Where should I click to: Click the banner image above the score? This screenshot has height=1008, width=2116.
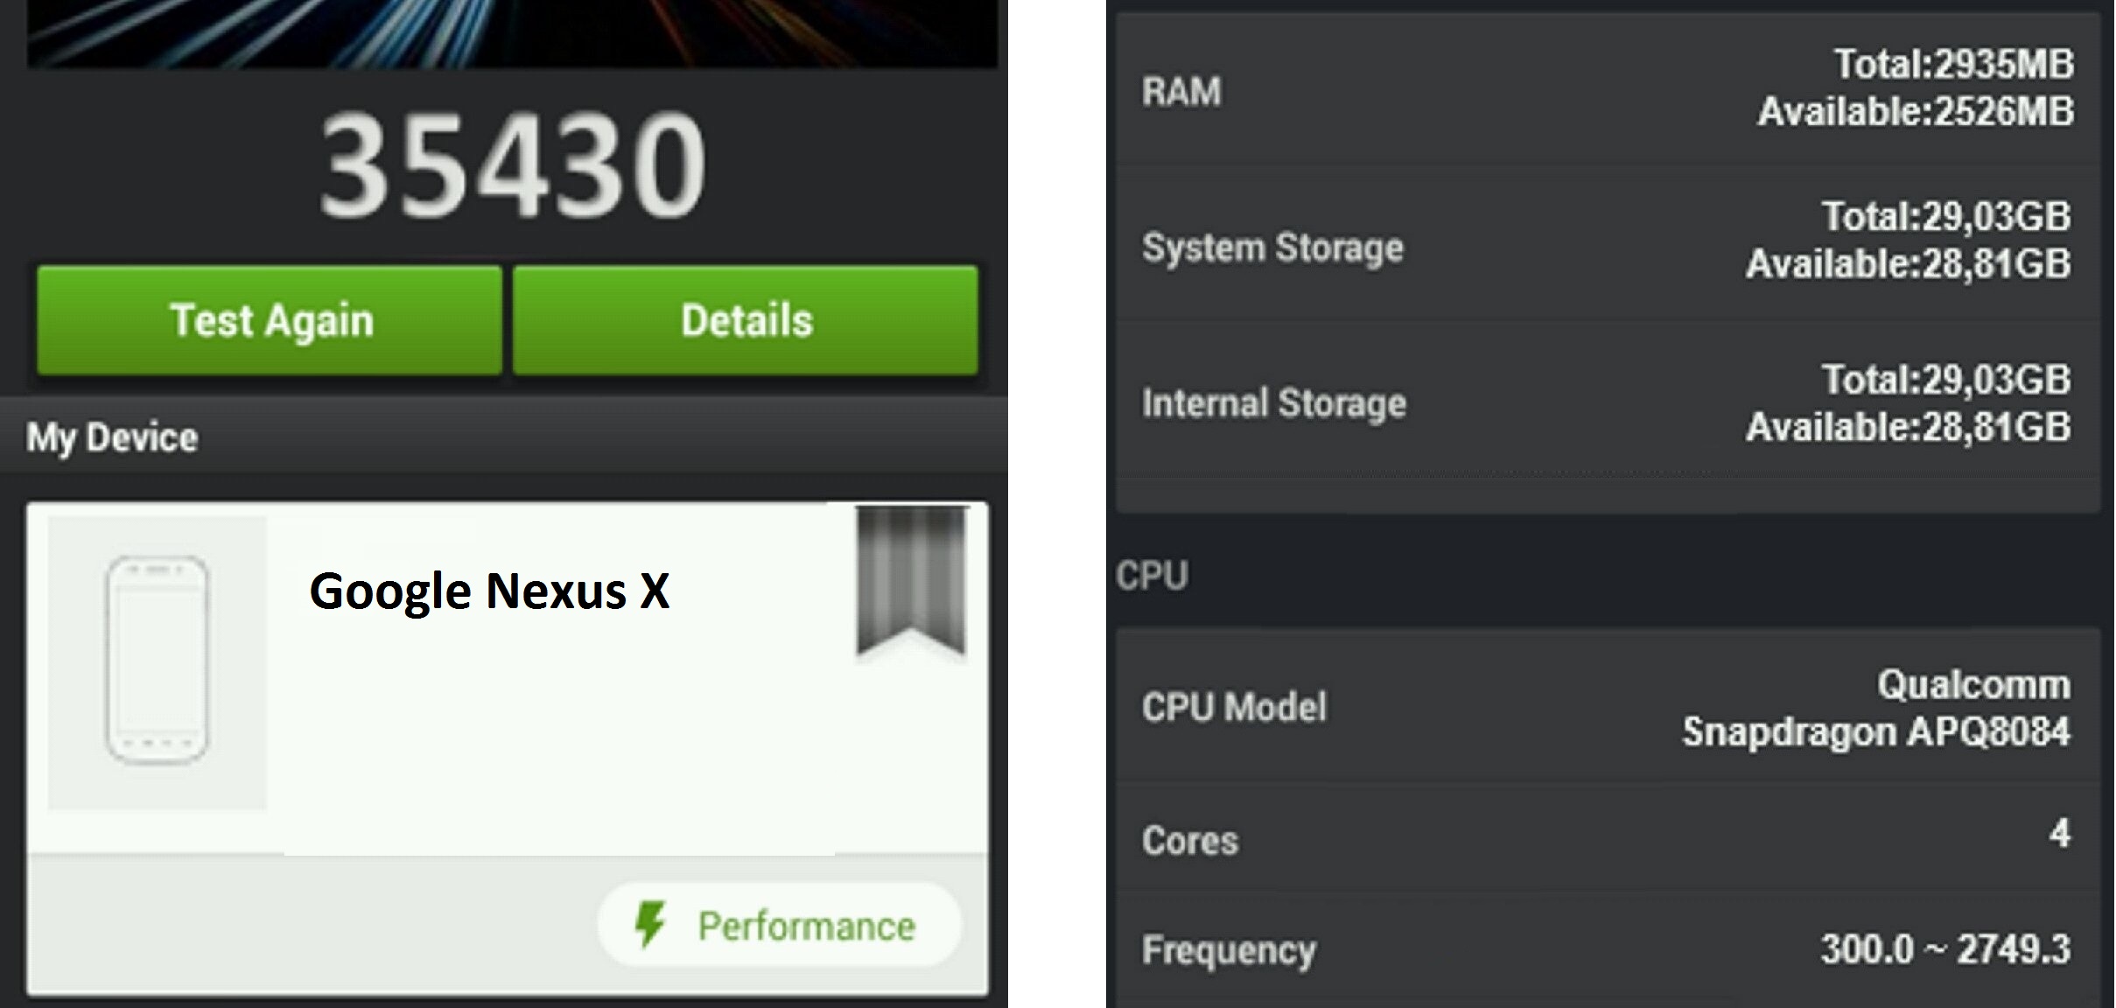(513, 33)
